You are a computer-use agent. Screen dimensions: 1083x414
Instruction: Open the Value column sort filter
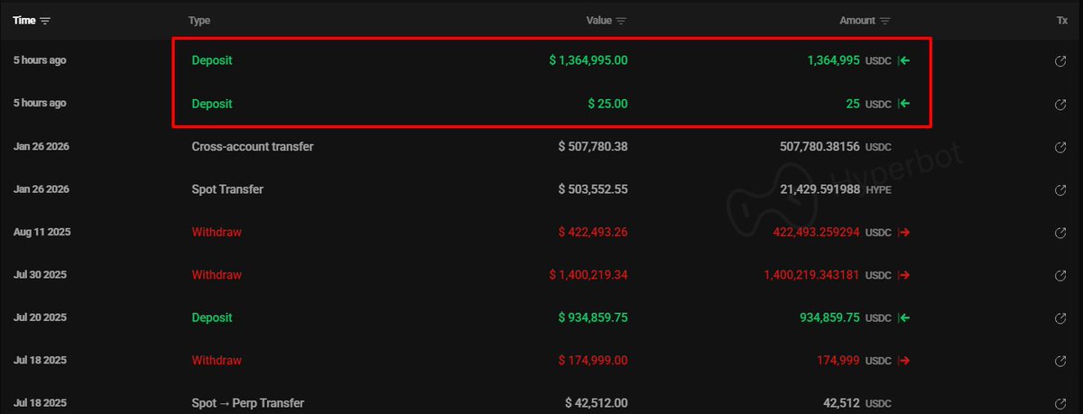pyautogui.click(x=621, y=21)
